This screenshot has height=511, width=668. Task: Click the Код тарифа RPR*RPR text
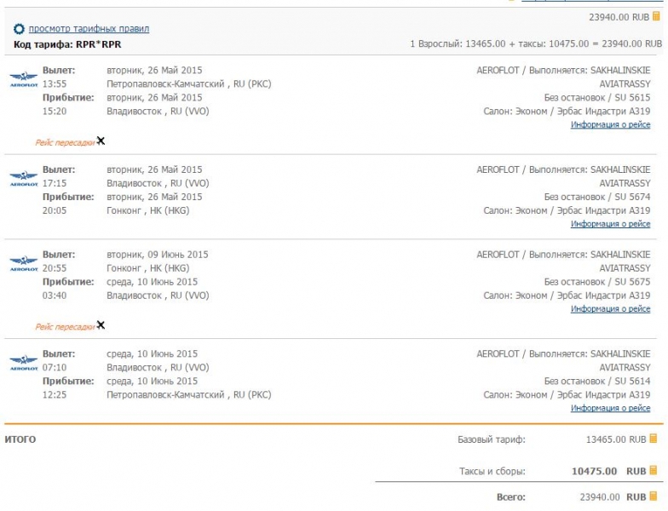67,44
